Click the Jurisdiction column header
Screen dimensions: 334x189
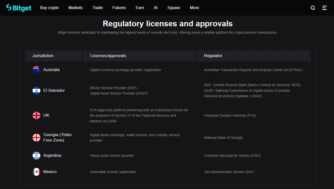point(53,56)
